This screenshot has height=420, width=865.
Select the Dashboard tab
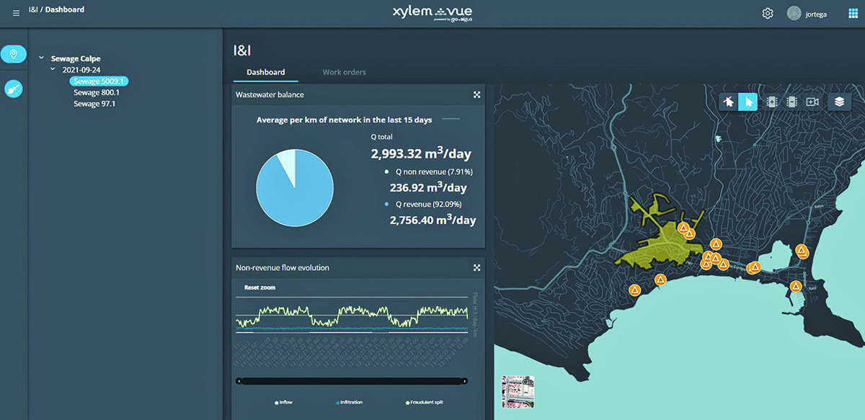pos(265,72)
